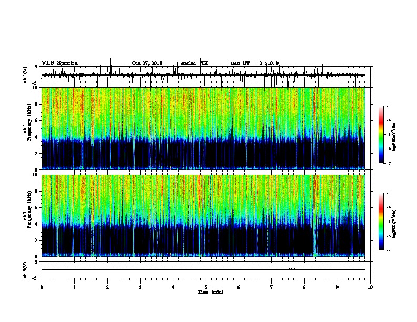
Task: Click the "-7" label on ch.2 color bar
Action: (x=389, y=250)
